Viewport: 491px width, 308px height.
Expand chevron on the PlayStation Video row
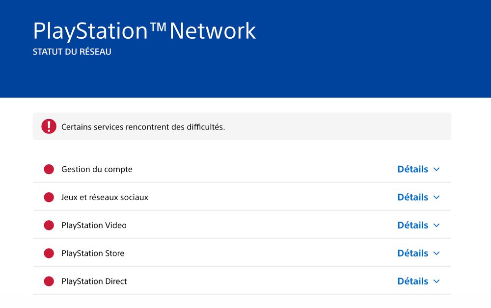point(436,226)
